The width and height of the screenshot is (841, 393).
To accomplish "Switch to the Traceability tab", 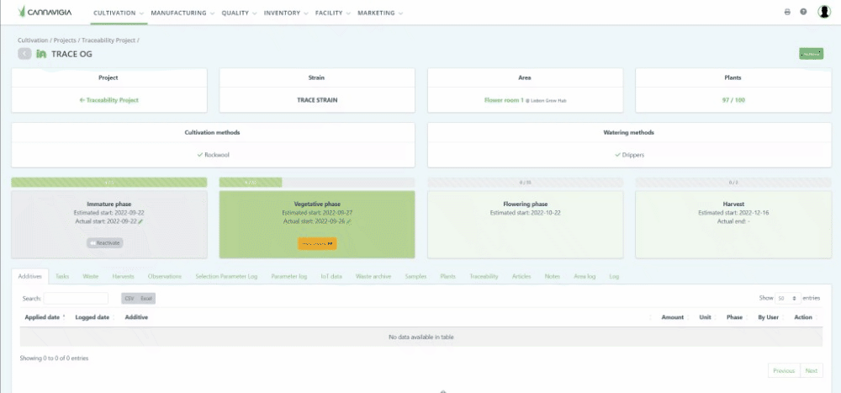I will [x=484, y=276].
